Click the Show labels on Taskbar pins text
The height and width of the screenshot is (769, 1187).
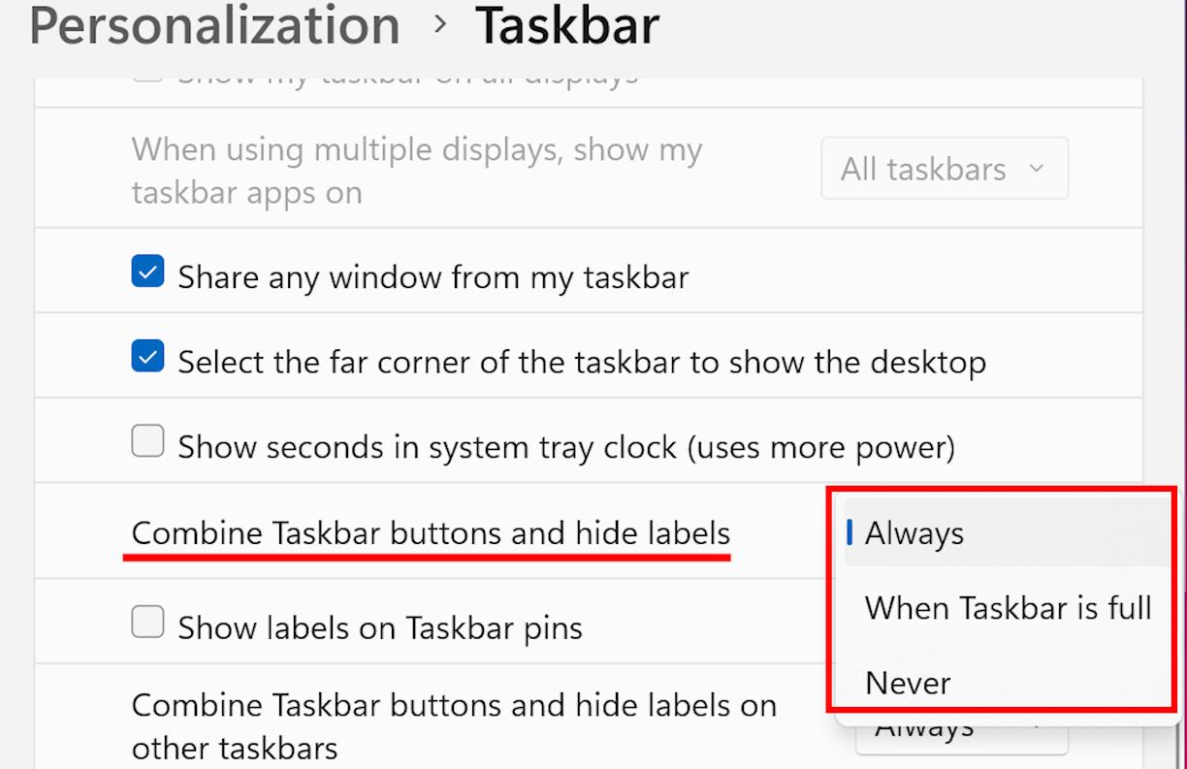[x=380, y=627]
